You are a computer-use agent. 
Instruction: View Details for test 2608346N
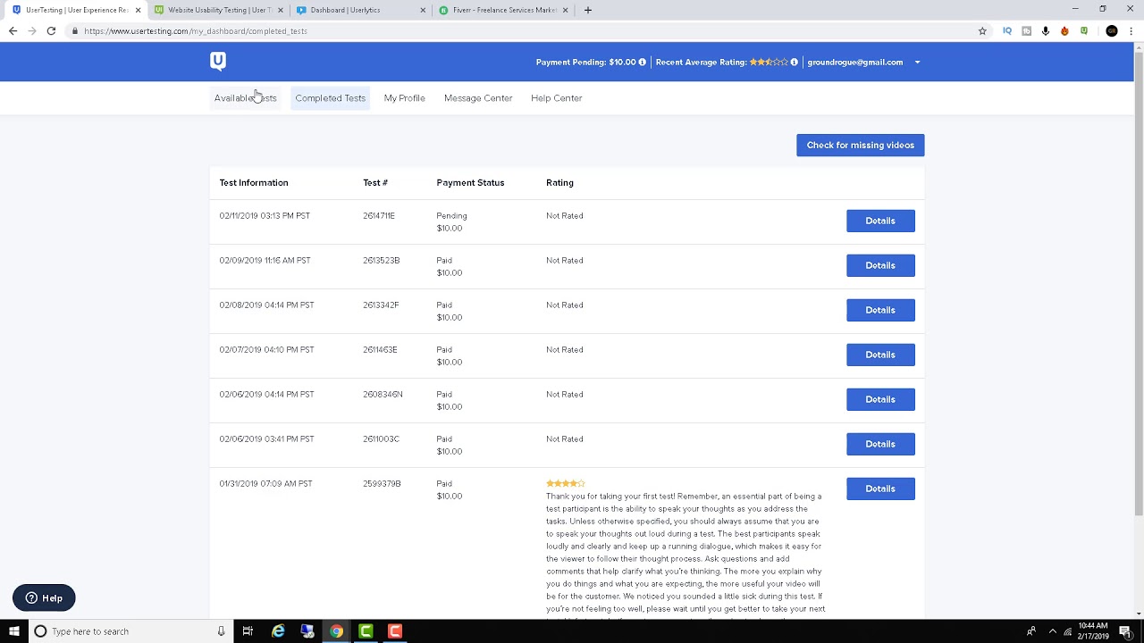tap(880, 399)
